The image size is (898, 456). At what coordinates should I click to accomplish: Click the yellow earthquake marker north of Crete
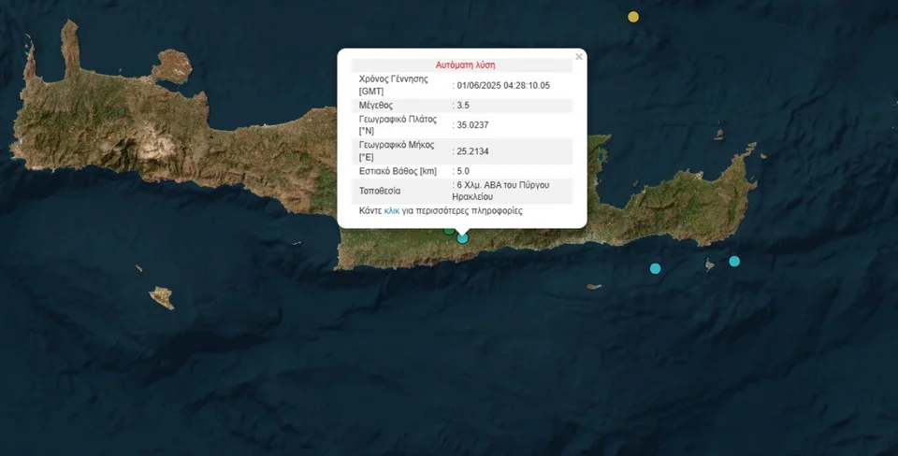tap(633, 17)
